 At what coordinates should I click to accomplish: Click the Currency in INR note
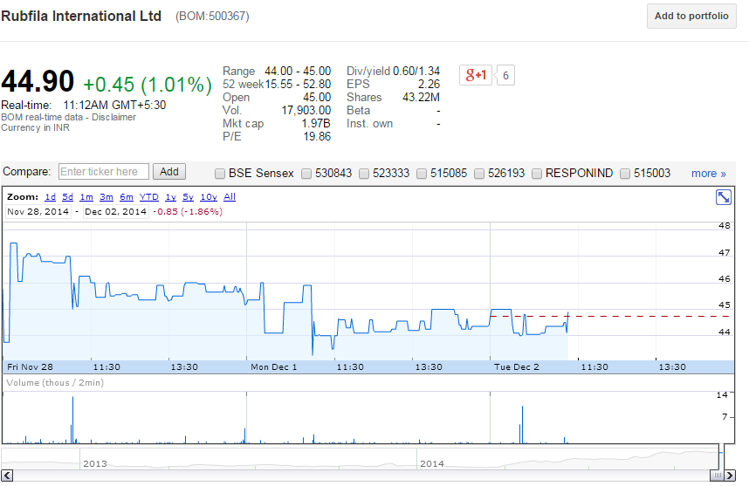(x=35, y=127)
